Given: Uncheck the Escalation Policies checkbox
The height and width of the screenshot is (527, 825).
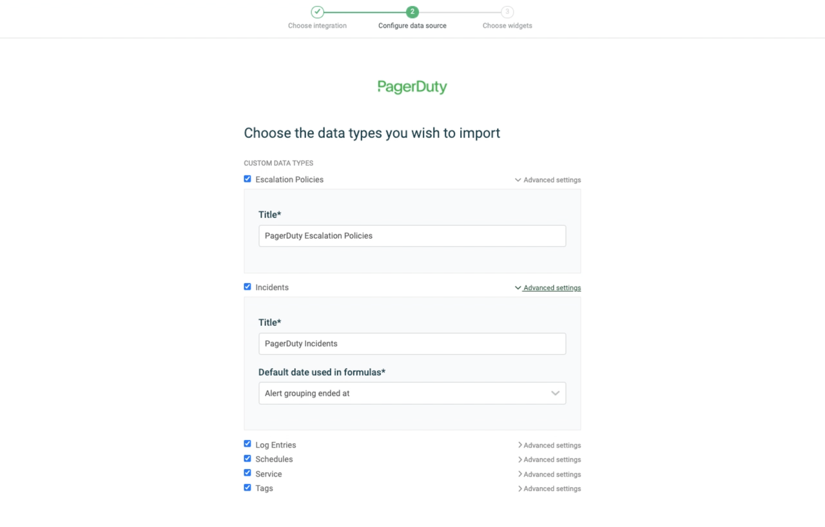Looking at the screenshot, I should 247,179.
